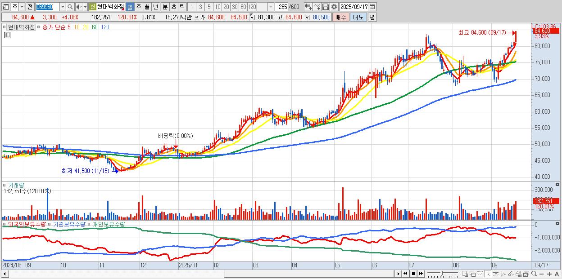This screenshot has height=279, width=562.
Task: Open the 주 market type dropdown arrow
Action: click(x=22, y=7)
